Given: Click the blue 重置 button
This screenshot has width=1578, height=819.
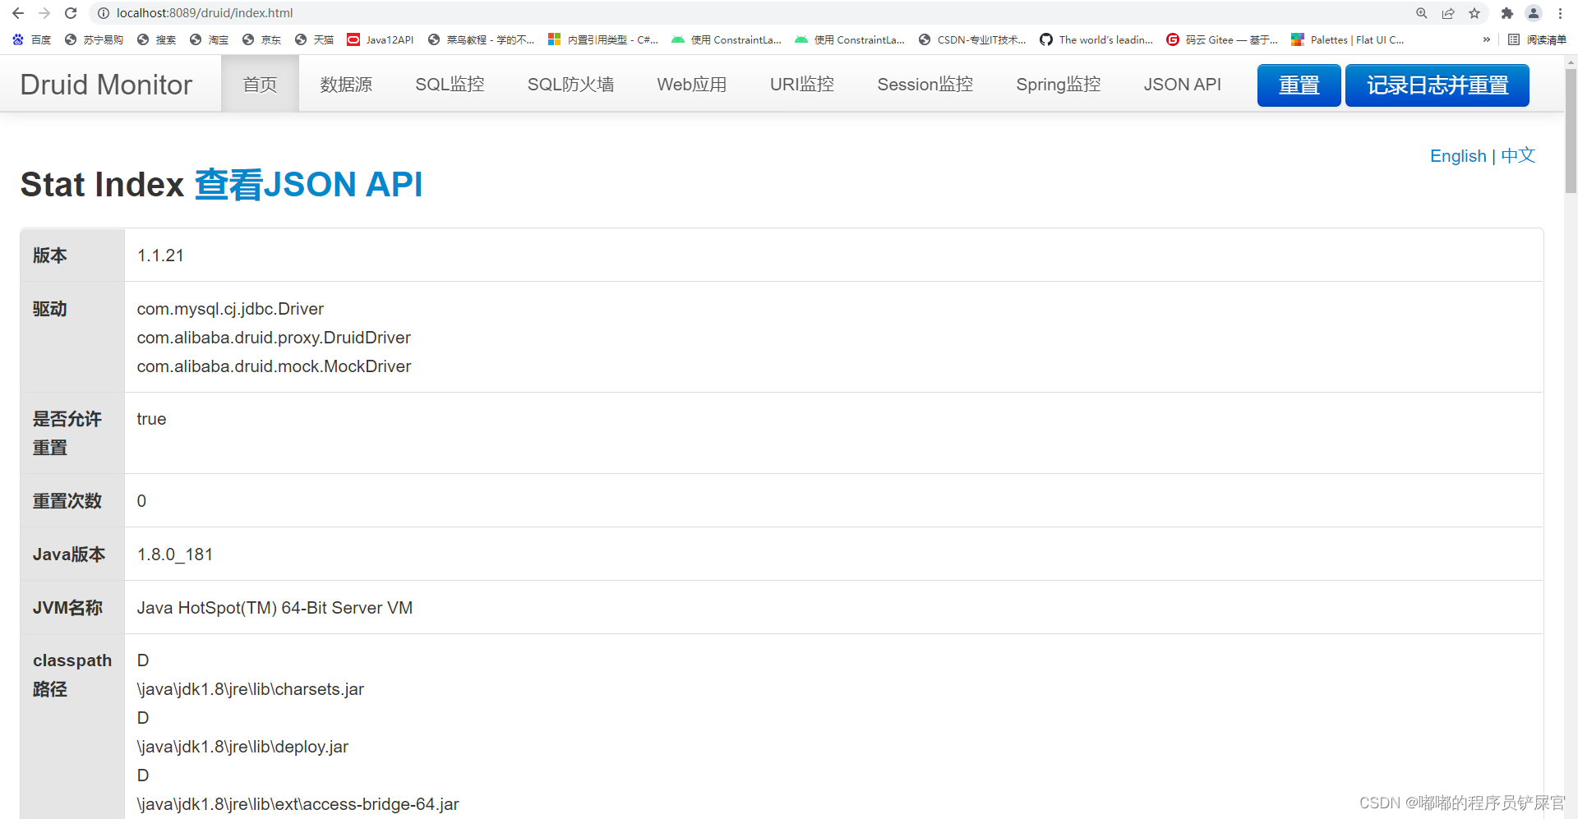Looking at the screenshot, I should (1299, 85).
